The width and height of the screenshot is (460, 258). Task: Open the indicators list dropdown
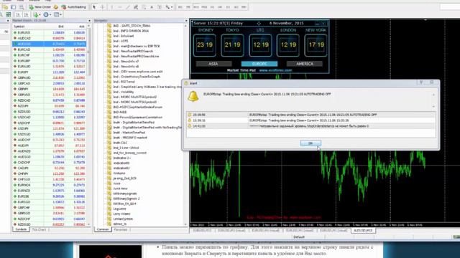(37, 14)
